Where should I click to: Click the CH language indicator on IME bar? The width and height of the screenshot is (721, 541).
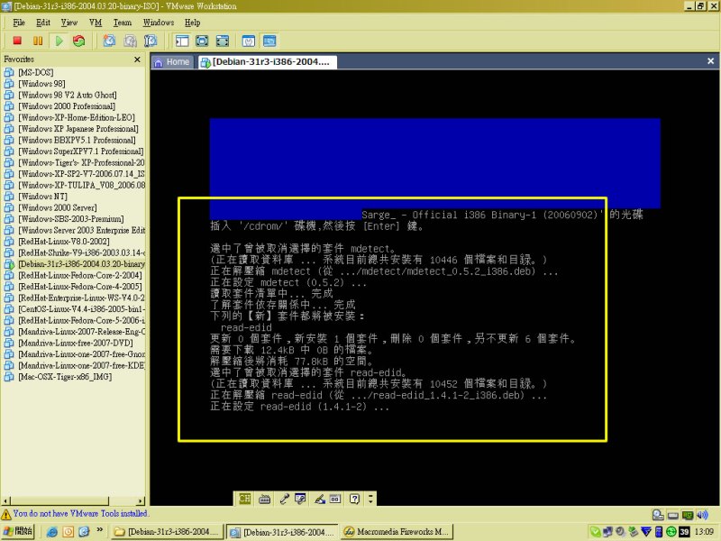pyautogui.click(x=244, y=499)
